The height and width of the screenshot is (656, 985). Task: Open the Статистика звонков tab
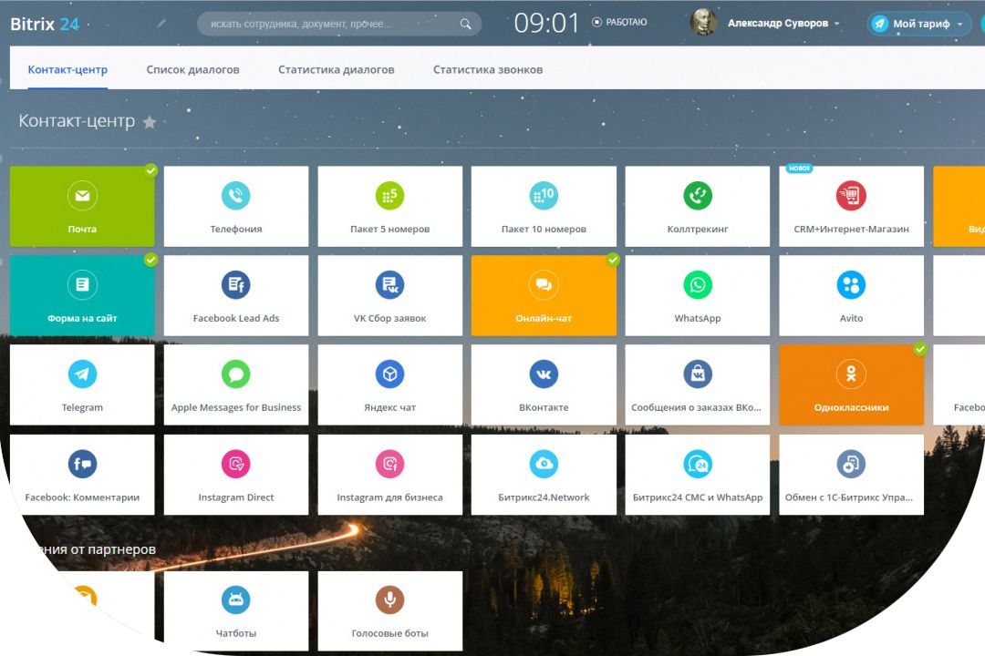coord(487,69)
